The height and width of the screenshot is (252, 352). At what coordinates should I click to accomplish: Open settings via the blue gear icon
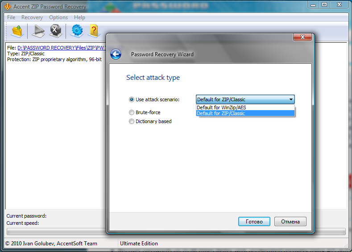point(77,31)
